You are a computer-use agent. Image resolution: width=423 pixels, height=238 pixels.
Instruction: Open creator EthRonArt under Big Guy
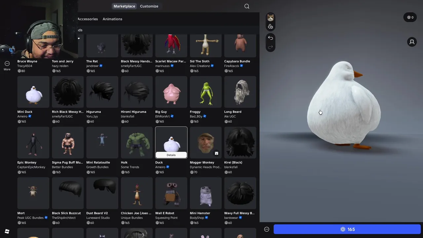(x=162, y=117)
